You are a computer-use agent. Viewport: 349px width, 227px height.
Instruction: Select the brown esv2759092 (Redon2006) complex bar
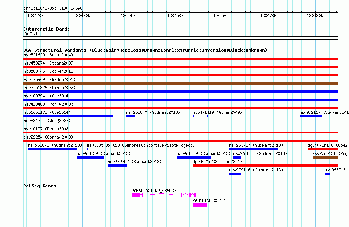point(180,83)
